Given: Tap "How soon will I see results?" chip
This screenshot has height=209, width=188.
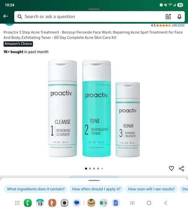Looking at the screenshot, I should (151, 189).
